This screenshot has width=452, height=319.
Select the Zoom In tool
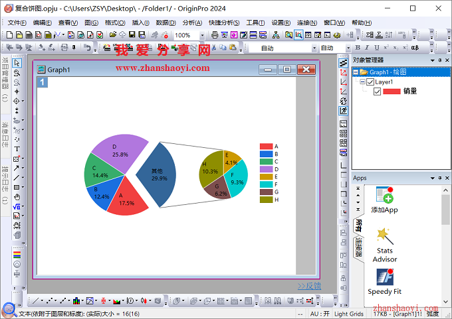[x=17, y=73]
